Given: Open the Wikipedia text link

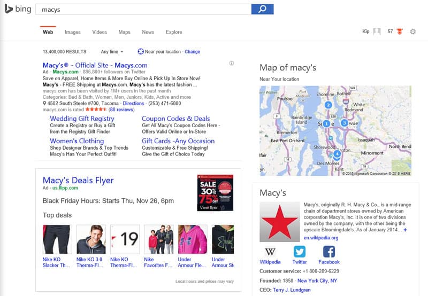Looking at the screenshot, I should click(x=270, y=262).
